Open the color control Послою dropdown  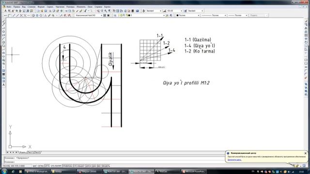[x=198, y=15]
